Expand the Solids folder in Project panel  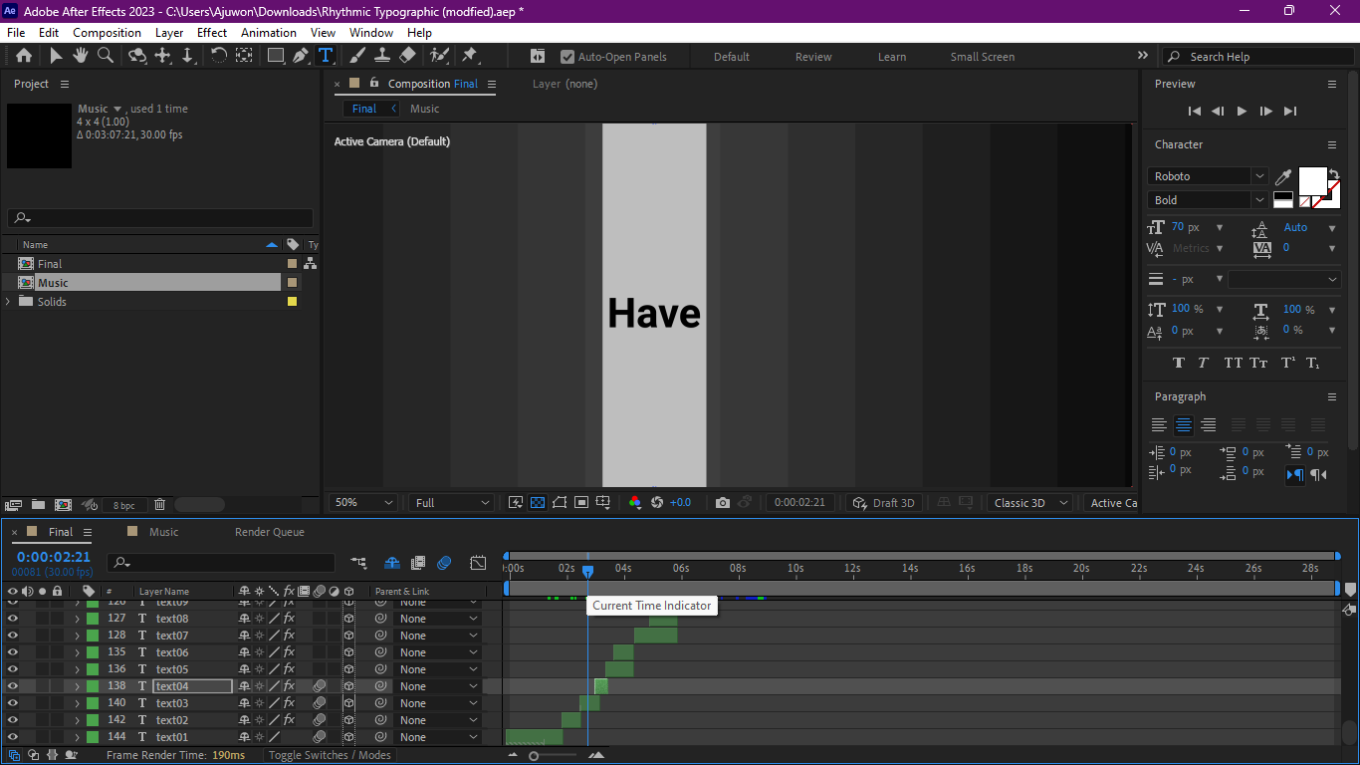tap(8, 302)
